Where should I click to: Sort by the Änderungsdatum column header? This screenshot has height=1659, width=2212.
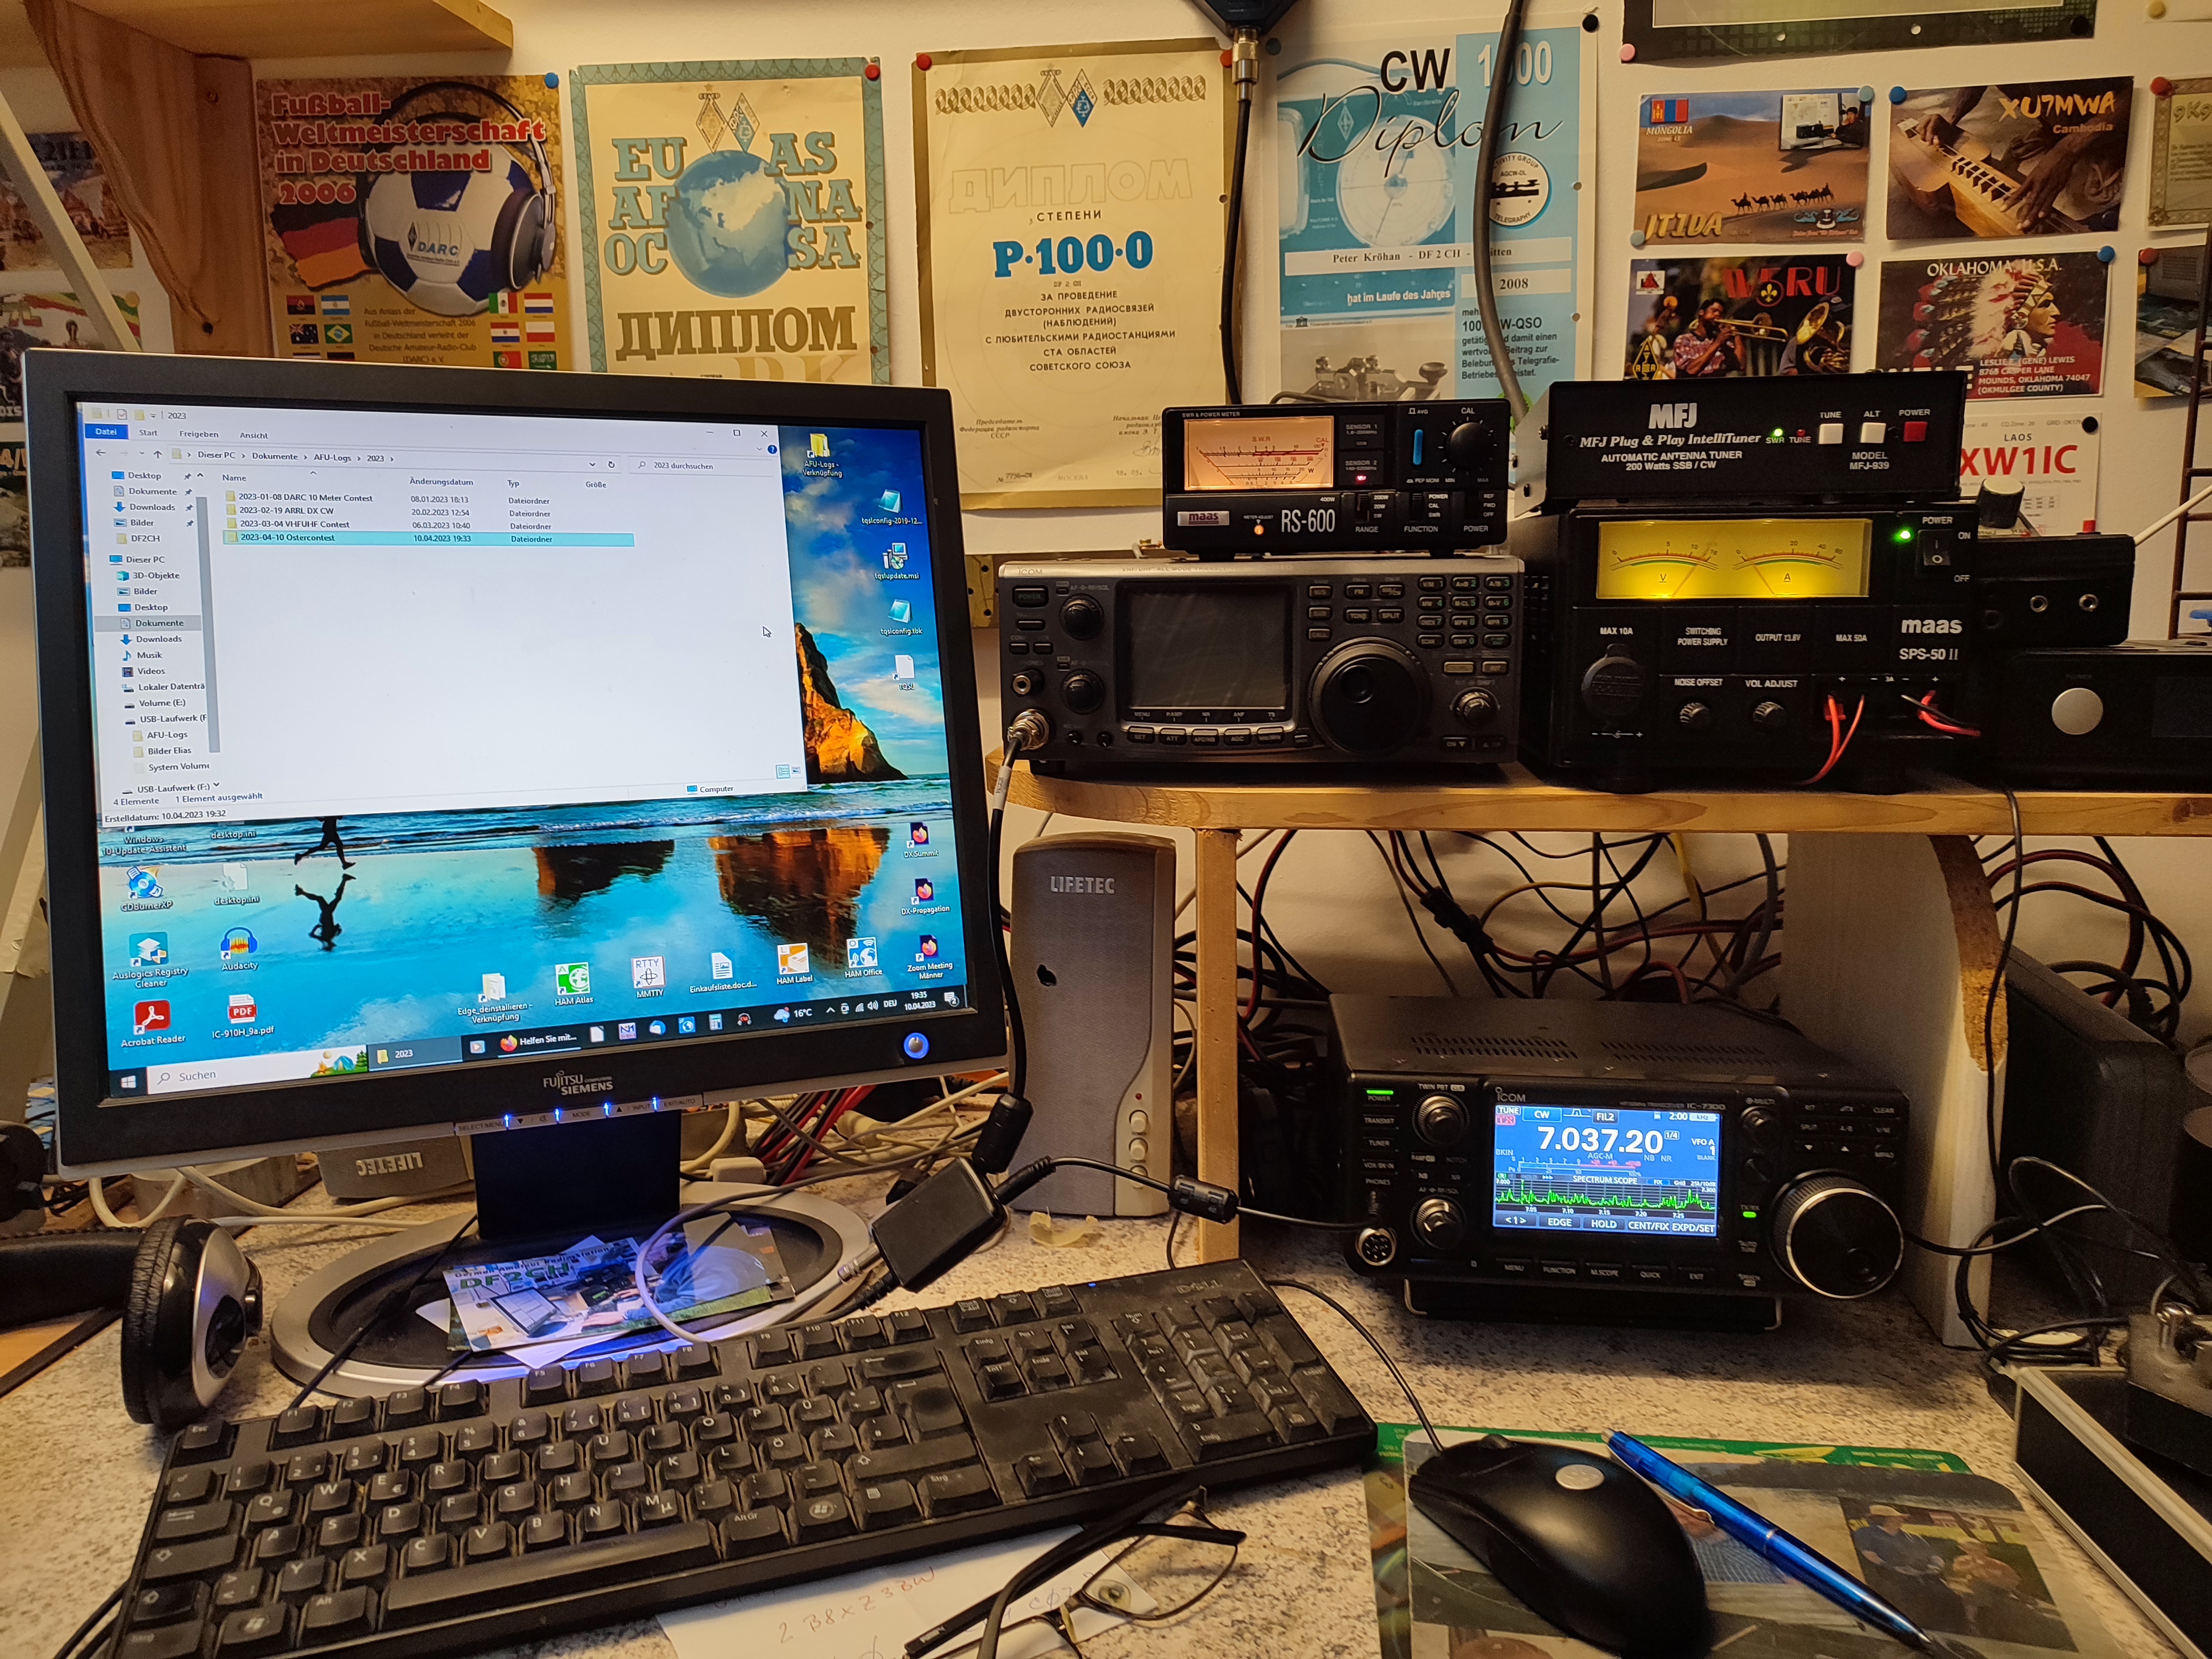click(x=442, y=481)
